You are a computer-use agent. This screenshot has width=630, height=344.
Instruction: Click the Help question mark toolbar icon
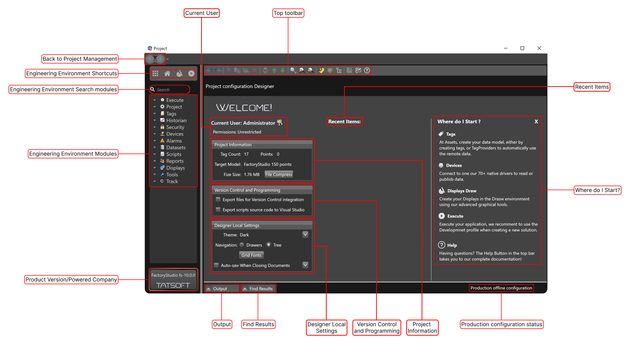[x=367, y=71]
